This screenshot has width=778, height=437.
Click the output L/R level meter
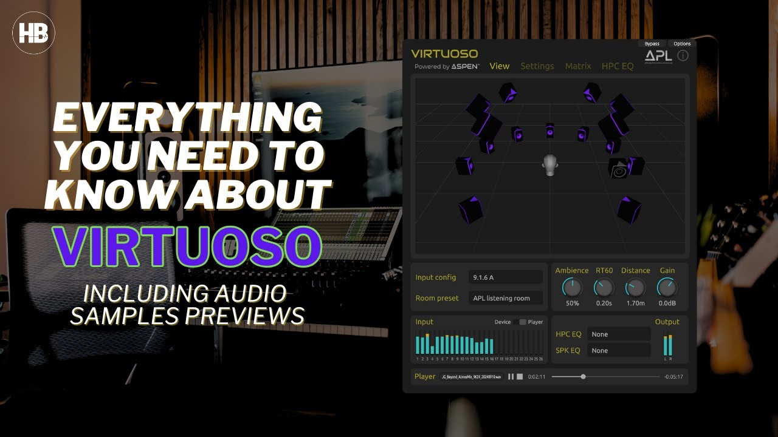(668, 345)
